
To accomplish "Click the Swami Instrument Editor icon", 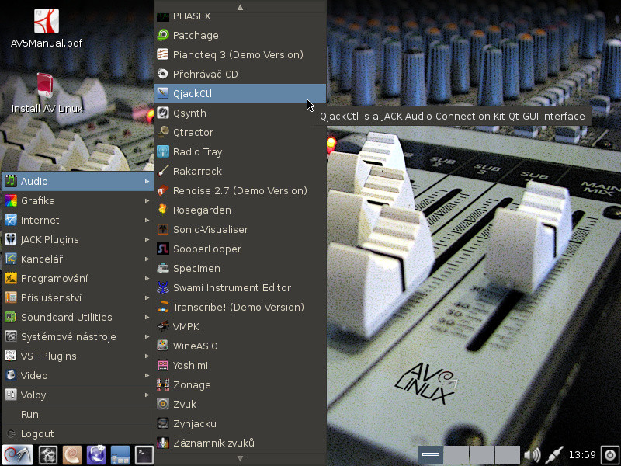I will coord(163,287).
